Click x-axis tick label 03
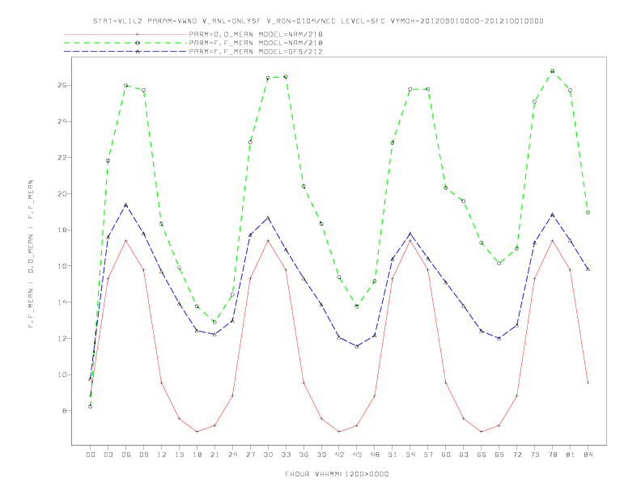Viewport: 641px width, 495px height. [x=108, y=455]
